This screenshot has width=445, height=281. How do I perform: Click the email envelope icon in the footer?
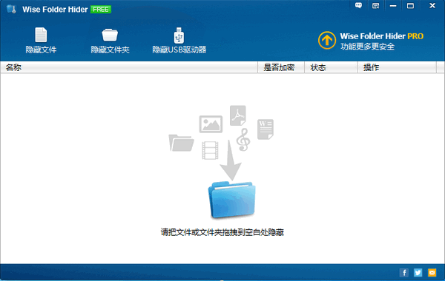click(x=432, y=273)
